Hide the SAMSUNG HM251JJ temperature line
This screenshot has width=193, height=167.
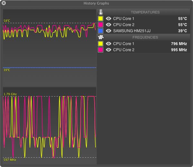(109, 31)
